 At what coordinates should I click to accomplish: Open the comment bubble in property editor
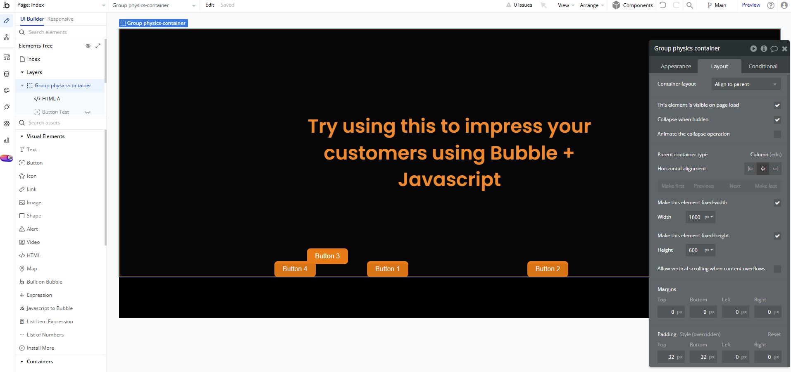click(x=774, y=49)
